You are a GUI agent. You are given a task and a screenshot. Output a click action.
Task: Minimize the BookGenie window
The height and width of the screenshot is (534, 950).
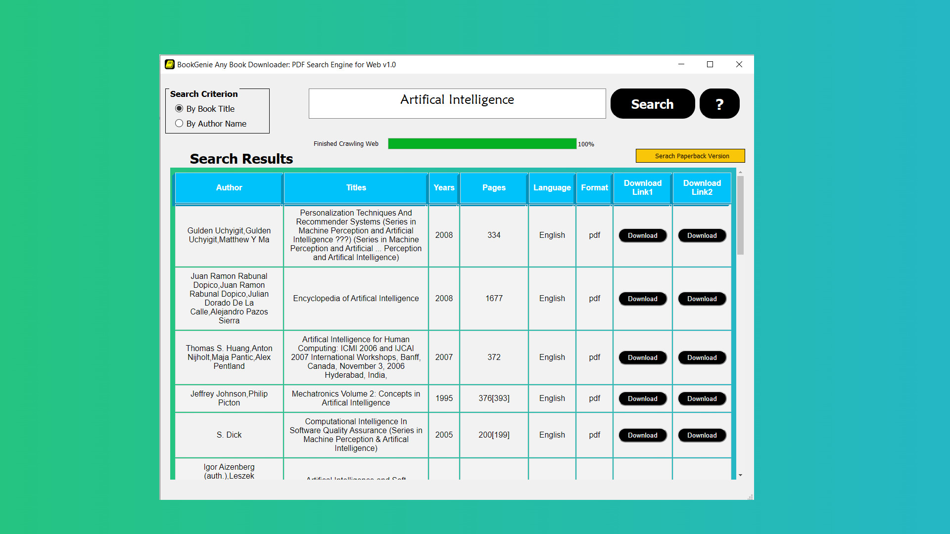[x=681, y=64]
